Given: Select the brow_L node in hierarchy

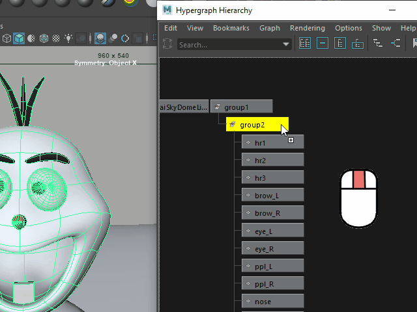Looking at the screenshot, I should point(272,195).
